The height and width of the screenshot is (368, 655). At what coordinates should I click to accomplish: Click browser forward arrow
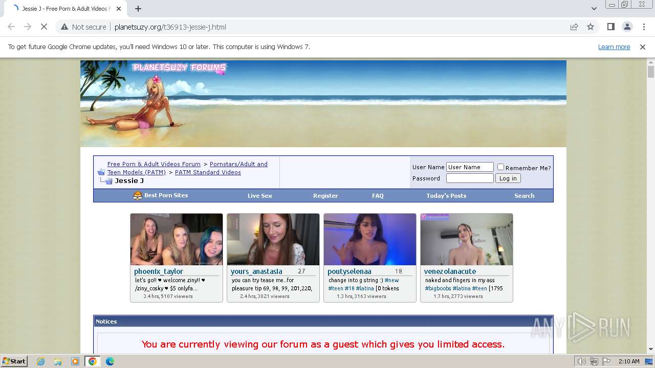28,27
